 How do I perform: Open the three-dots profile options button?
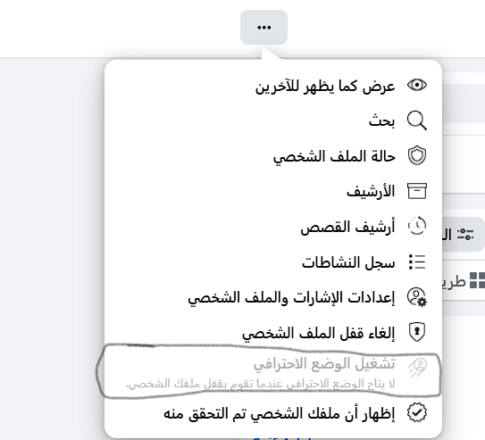tap(263, 27)
